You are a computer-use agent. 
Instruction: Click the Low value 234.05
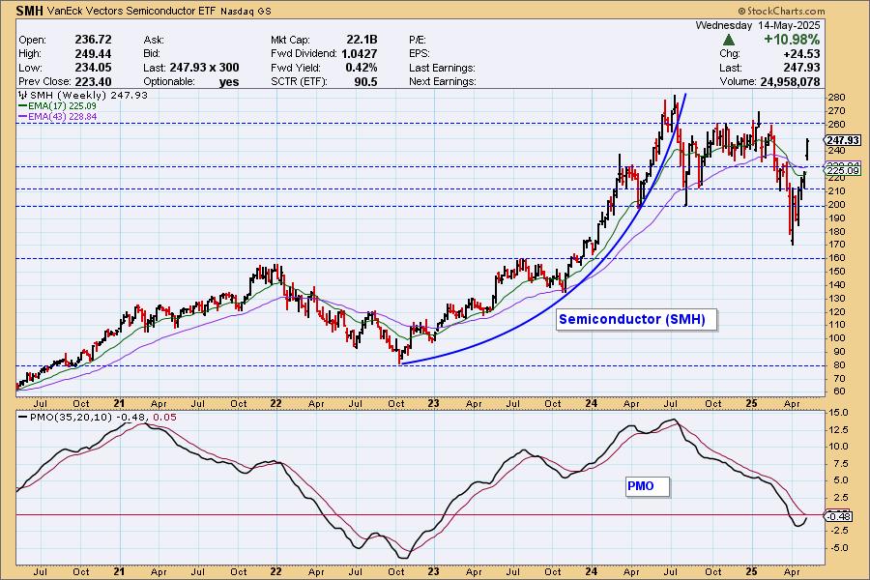[93, 68]
